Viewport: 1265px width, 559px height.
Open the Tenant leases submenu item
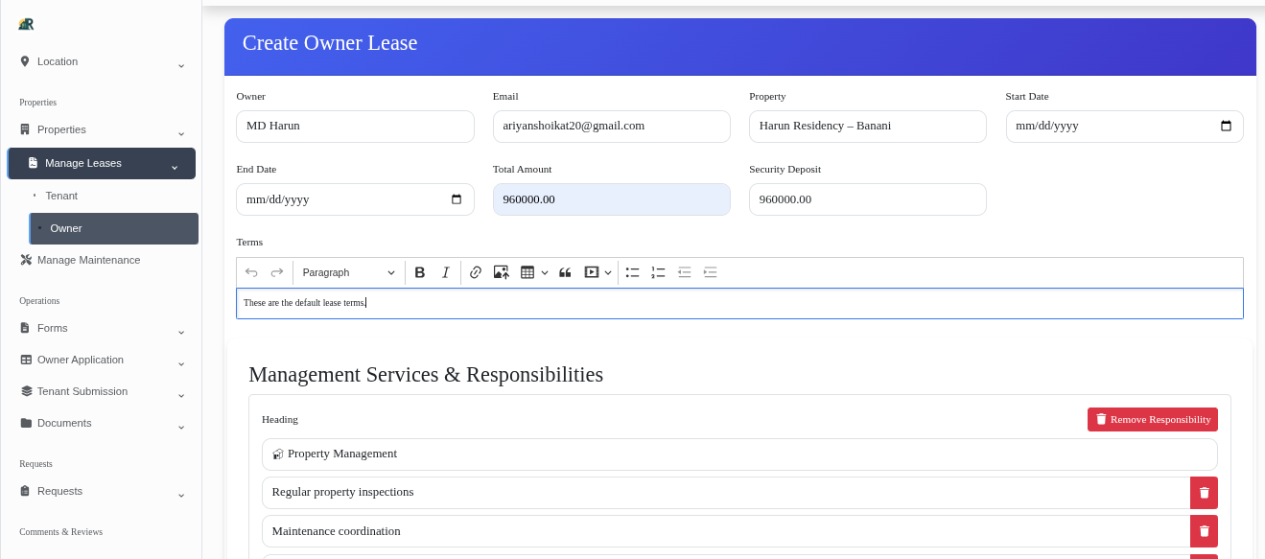point(61,197)
